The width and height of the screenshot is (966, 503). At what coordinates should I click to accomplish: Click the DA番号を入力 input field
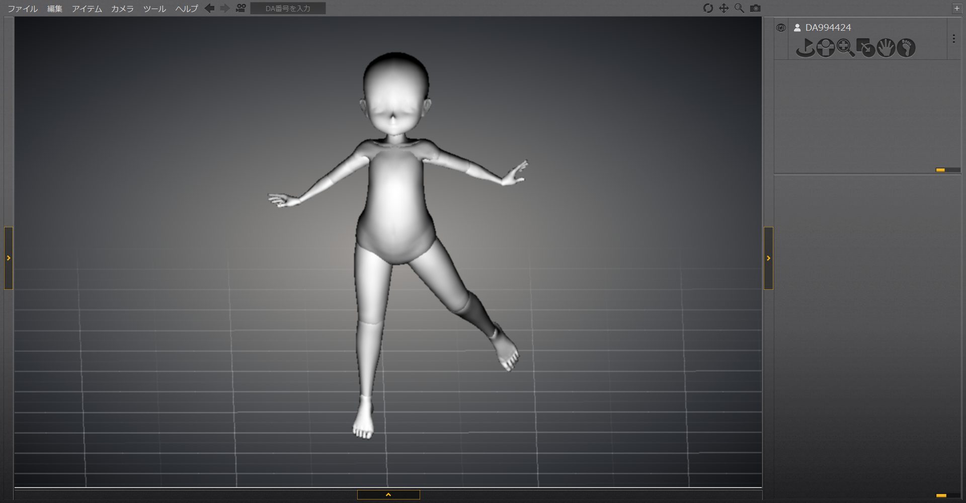tap(288, 9)
